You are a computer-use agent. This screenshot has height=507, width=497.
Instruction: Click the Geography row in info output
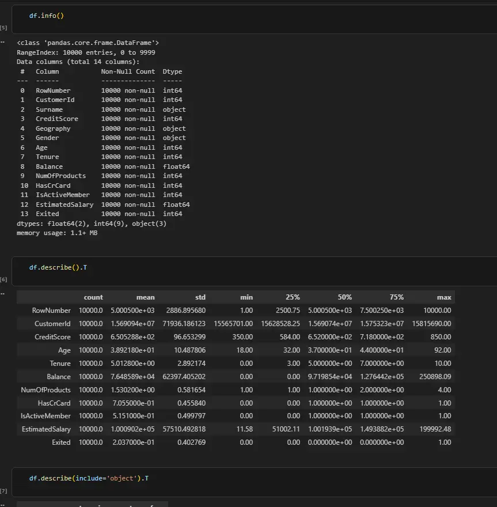point(103,128)
